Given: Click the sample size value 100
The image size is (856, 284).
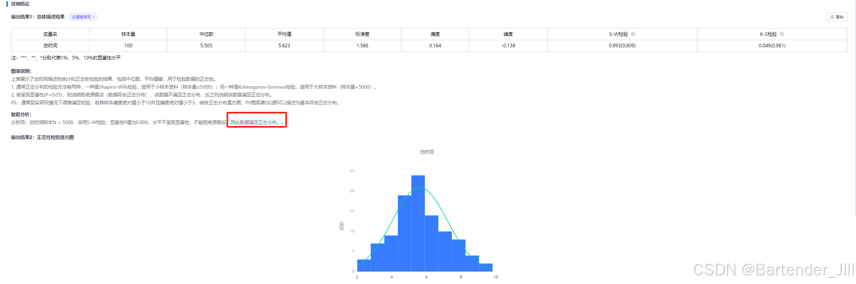Looking at the screenshot, I should point(128,46).
